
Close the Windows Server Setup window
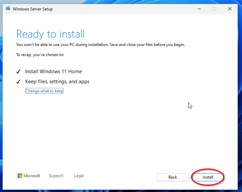click(230, 9)
